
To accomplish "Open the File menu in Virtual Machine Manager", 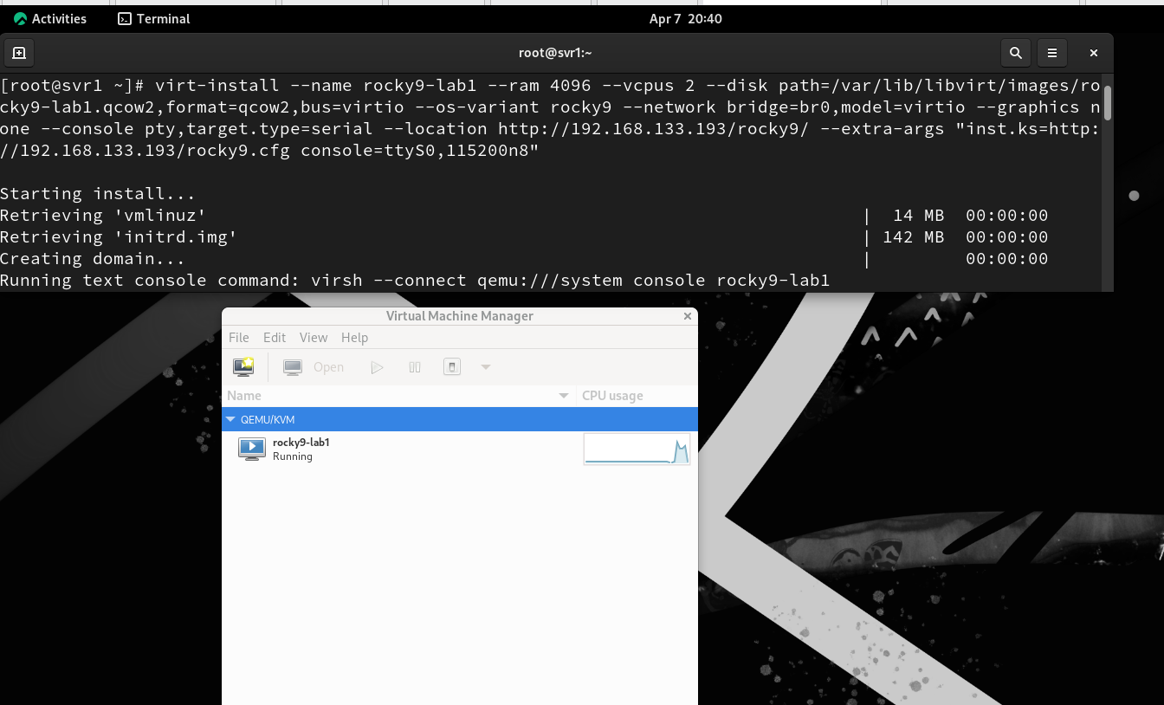I will pos(238,338).
